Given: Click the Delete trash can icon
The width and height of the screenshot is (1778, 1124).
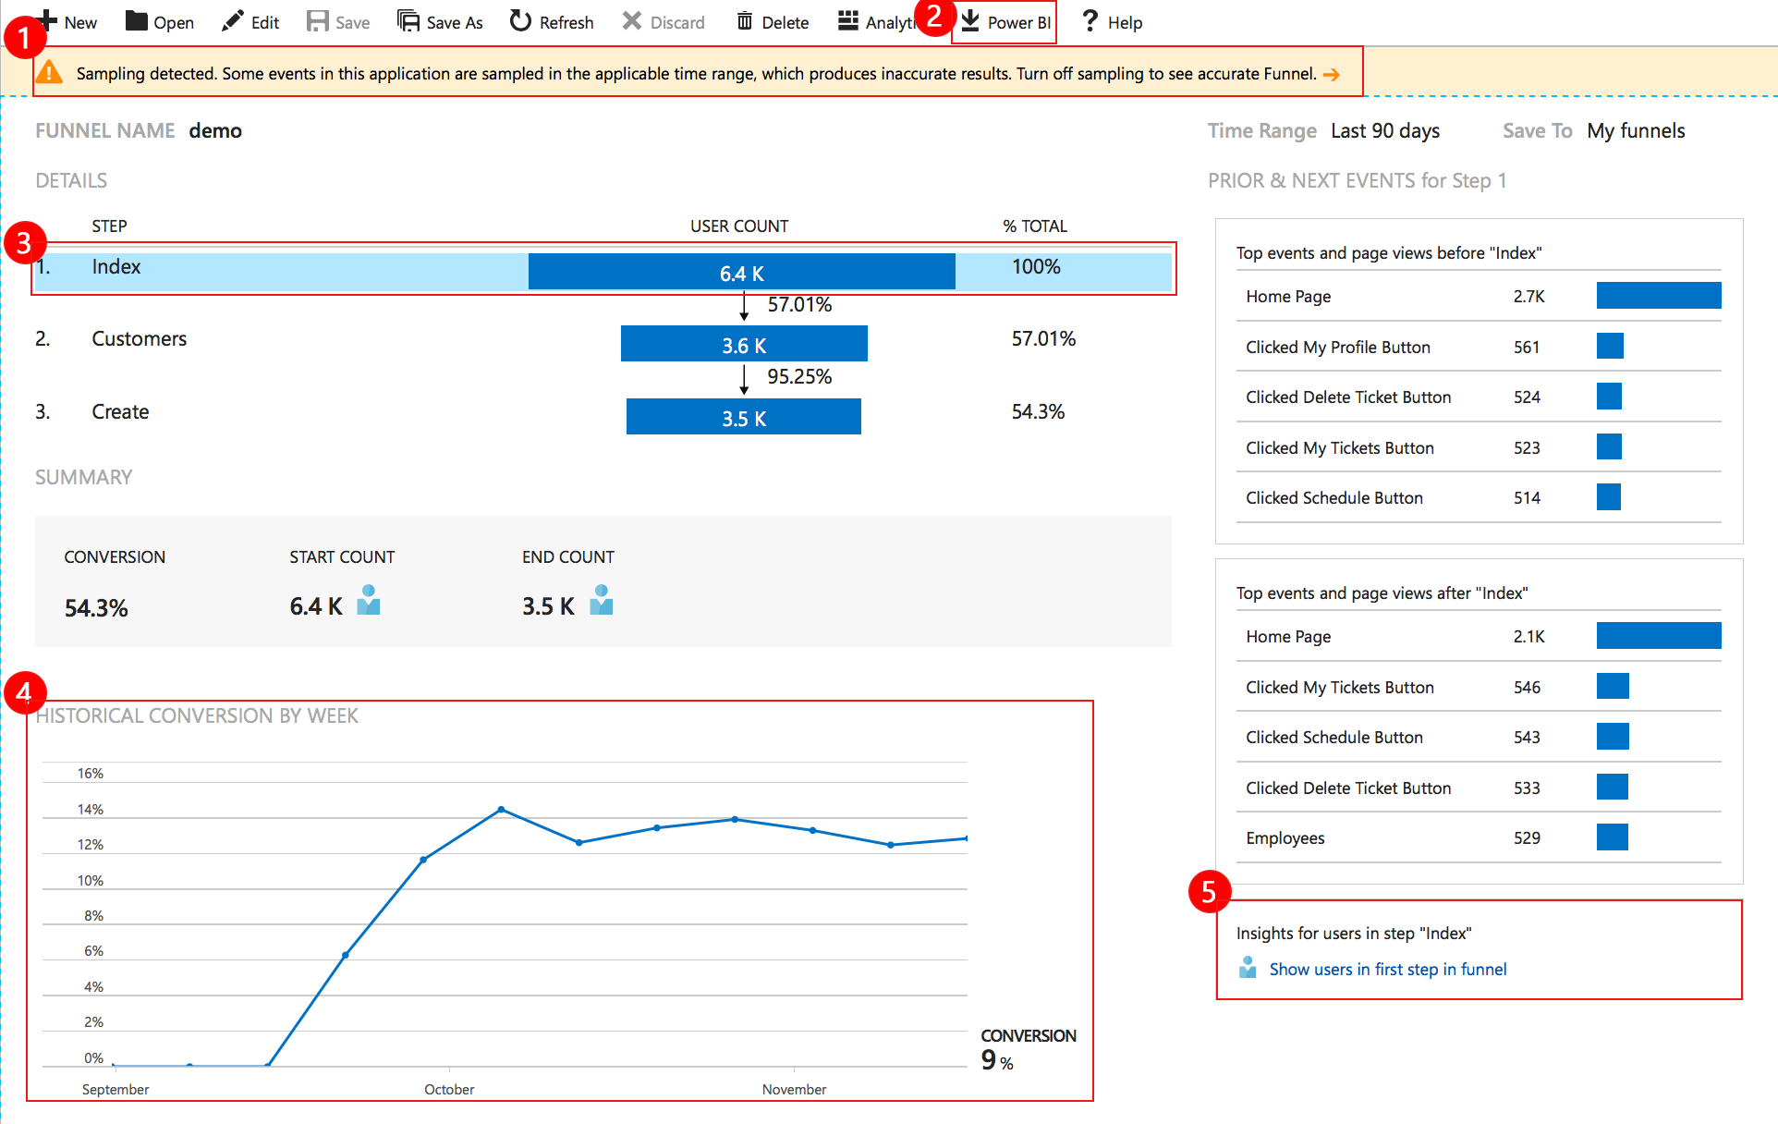Looking at the screenshot, I should tap(745, 21).
